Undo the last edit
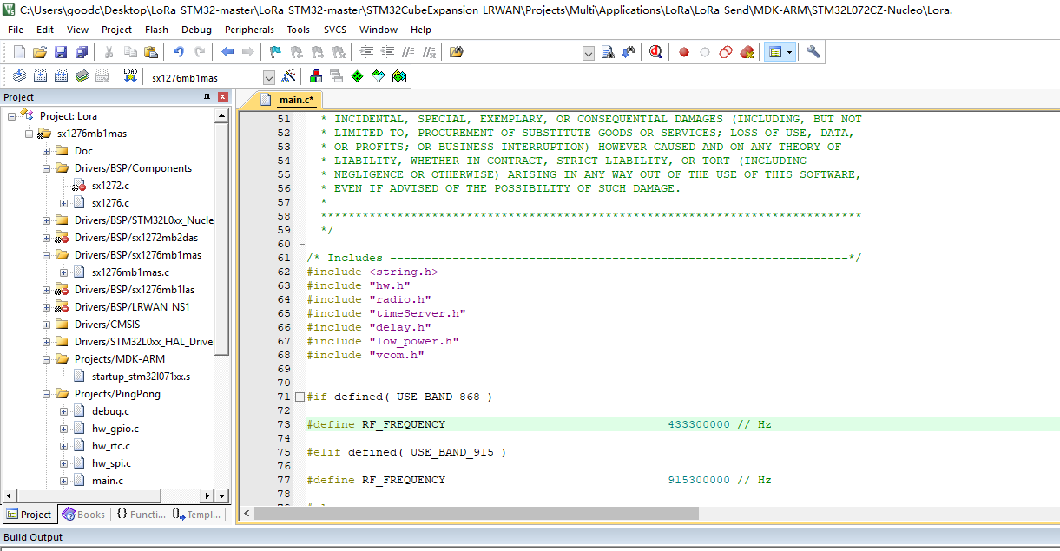1060x551 pixels. (179, 52)
